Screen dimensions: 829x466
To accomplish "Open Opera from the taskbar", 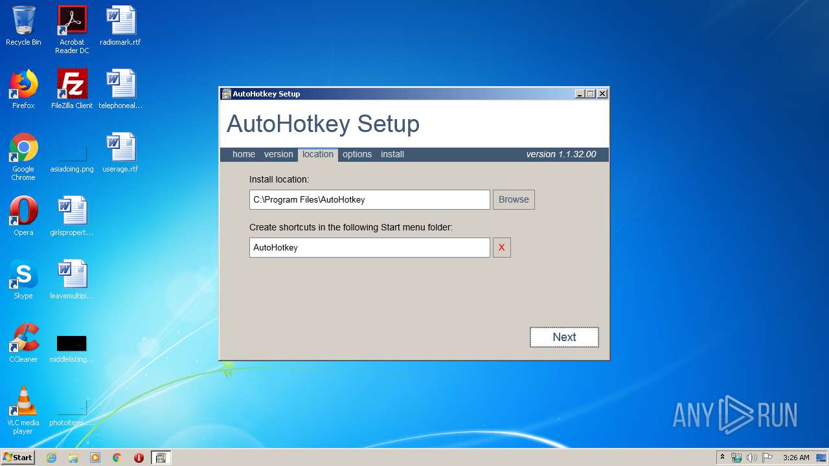I will point(139,458).
